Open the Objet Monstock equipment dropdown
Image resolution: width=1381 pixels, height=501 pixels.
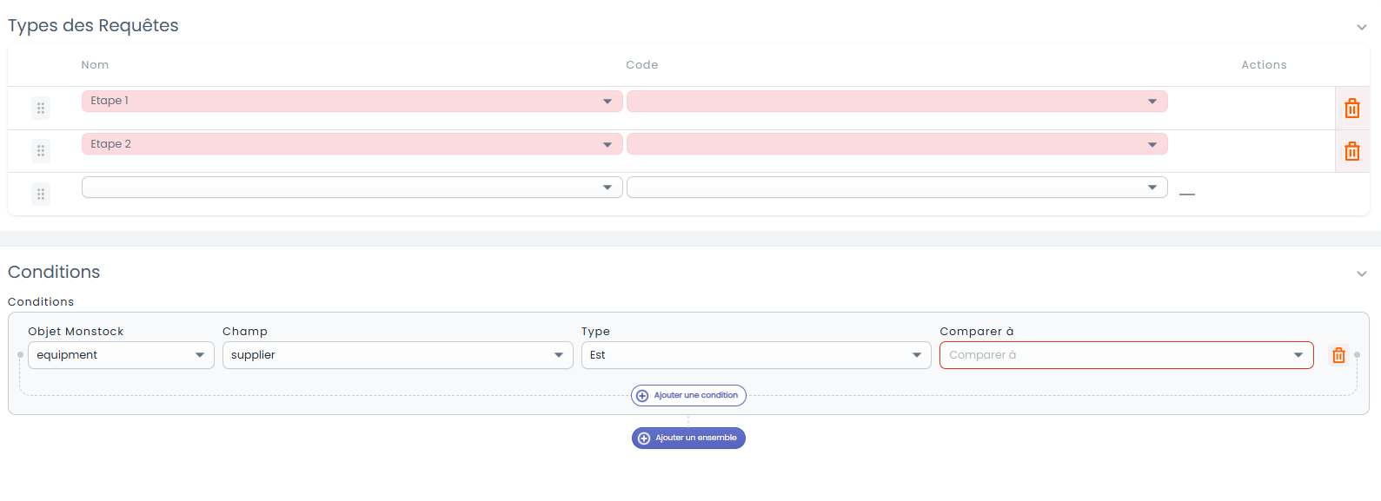[x=121, y=355]
